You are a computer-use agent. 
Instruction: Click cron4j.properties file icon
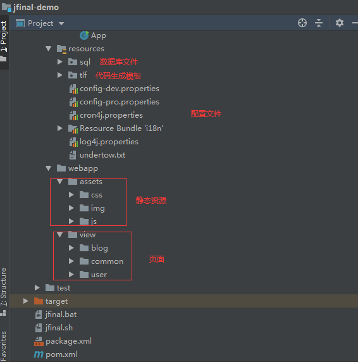pos(73,115)
